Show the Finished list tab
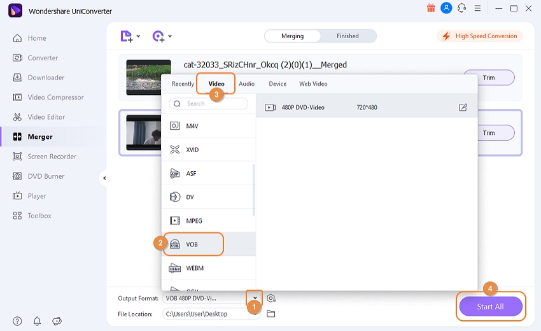Screen dimensions: 541x331 [348, 36]
